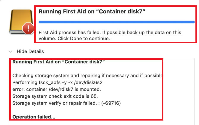Click the 'Performing fsck_apfs' log line

[x=57, y=82]
